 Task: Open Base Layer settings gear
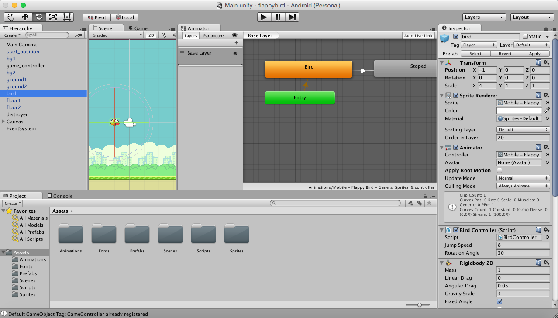coord(235,53)
